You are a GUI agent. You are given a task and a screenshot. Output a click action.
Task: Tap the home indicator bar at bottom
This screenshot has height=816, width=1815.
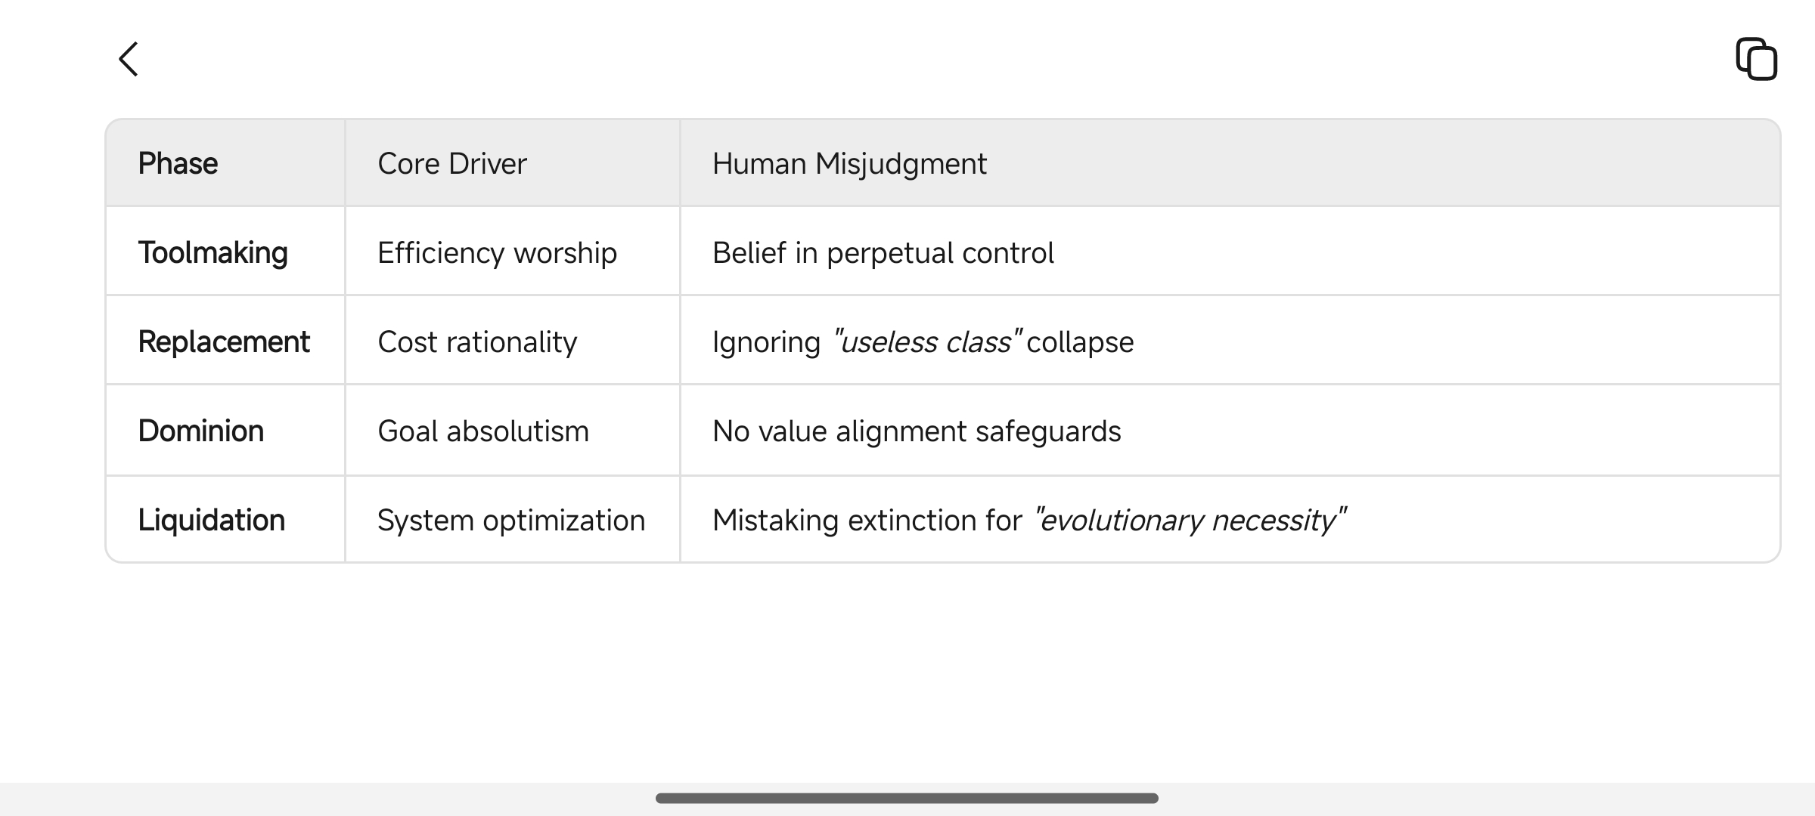pyautogui.click(x=907, y=798)
